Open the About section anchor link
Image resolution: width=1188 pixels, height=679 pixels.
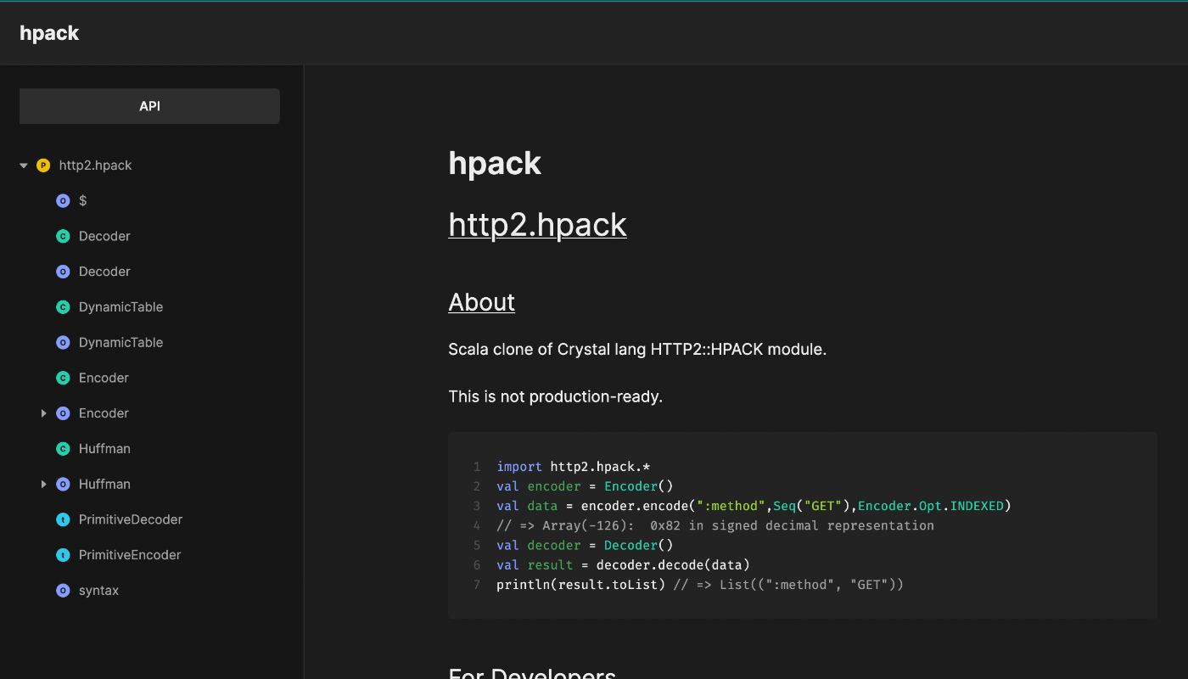click(x=481, y=302)
